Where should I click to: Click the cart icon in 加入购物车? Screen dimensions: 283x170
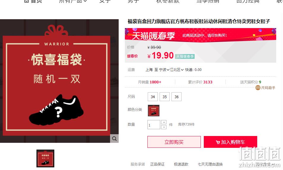click(x=218, y=142)
